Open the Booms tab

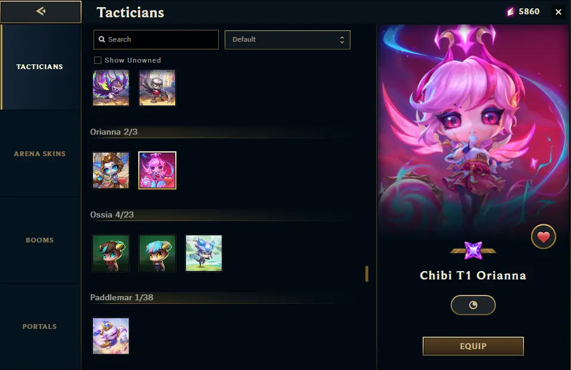[40, 240]
